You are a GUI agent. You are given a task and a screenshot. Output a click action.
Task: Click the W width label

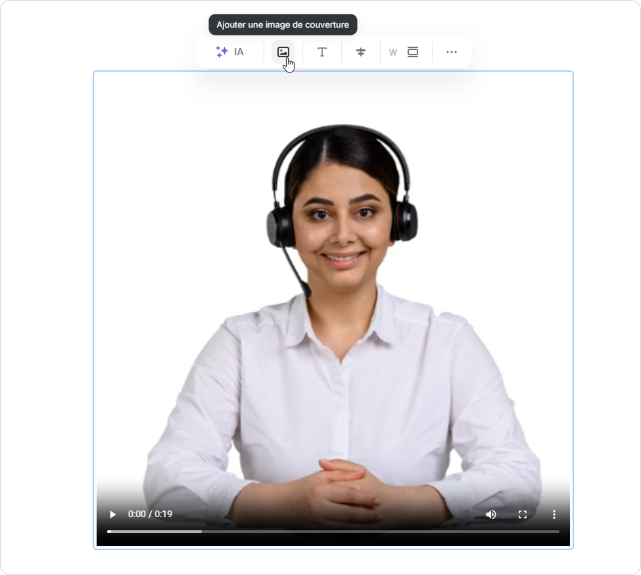pyautogui.click(x=393, y=53)
